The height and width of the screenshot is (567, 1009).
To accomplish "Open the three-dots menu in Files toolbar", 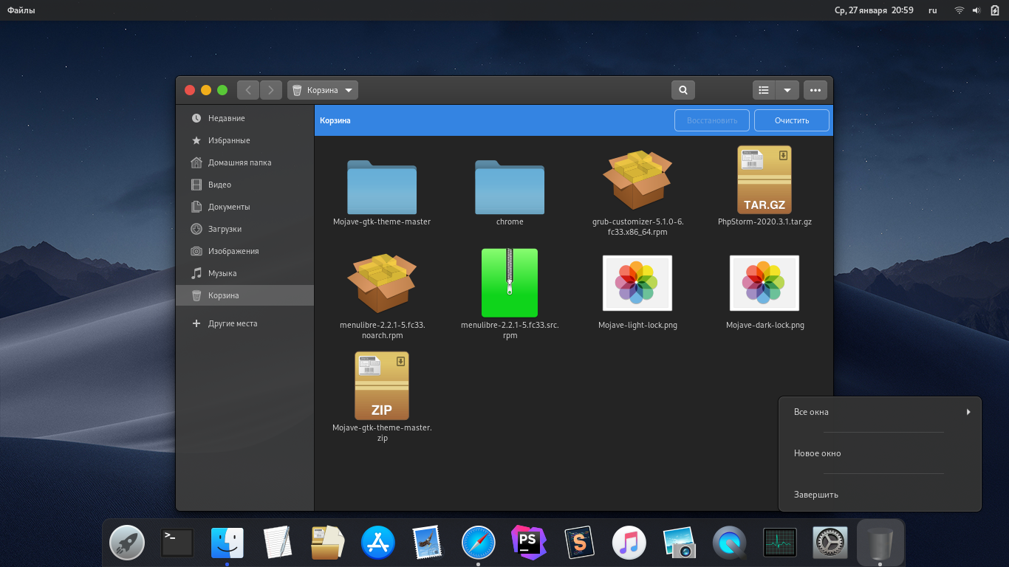I will 815,90.
